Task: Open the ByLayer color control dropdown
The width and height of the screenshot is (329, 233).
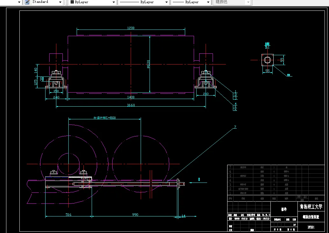Action: (x=114, y=2)
